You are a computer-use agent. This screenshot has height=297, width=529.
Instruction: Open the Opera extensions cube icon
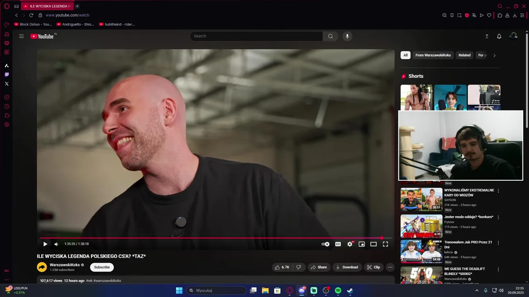(x=500, y=15)
